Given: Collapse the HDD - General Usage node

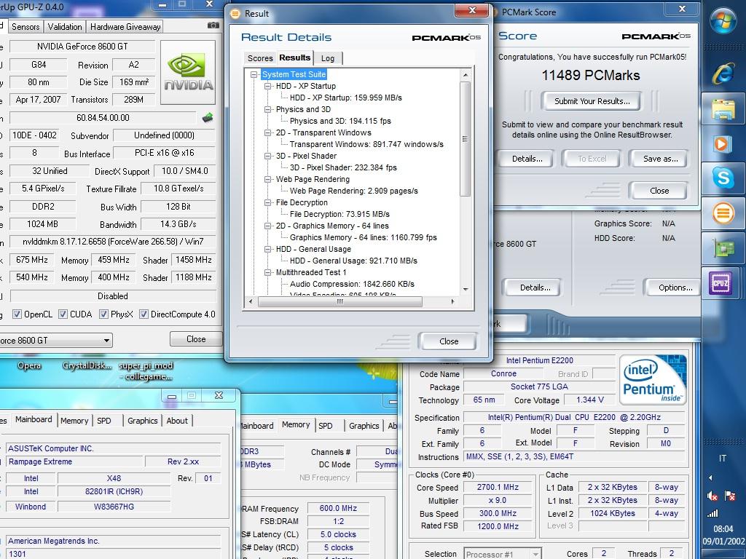Looking at the screenshot, I should (x=268, y=249).
